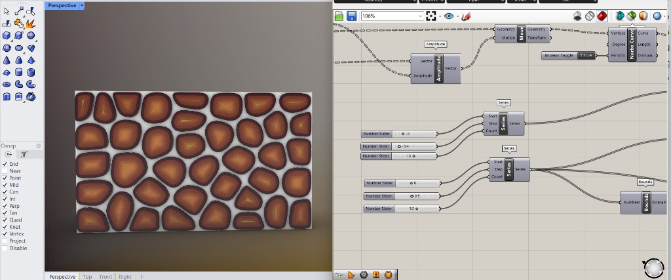Click the Zoom Extents icon in Grasshopper
671x280 pixels.
[431, 16]
